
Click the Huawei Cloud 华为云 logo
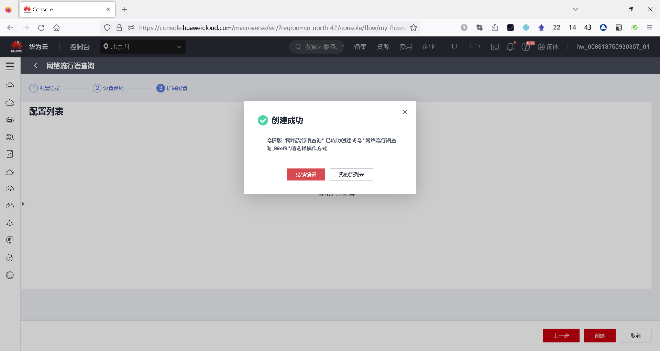(30, 47)
